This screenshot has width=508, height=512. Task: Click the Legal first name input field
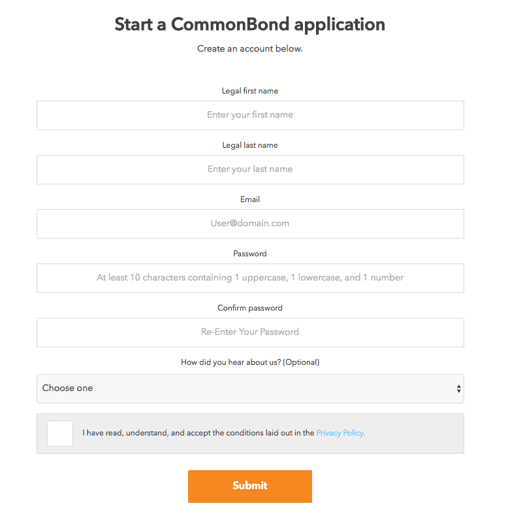click(x=250, y=115)
